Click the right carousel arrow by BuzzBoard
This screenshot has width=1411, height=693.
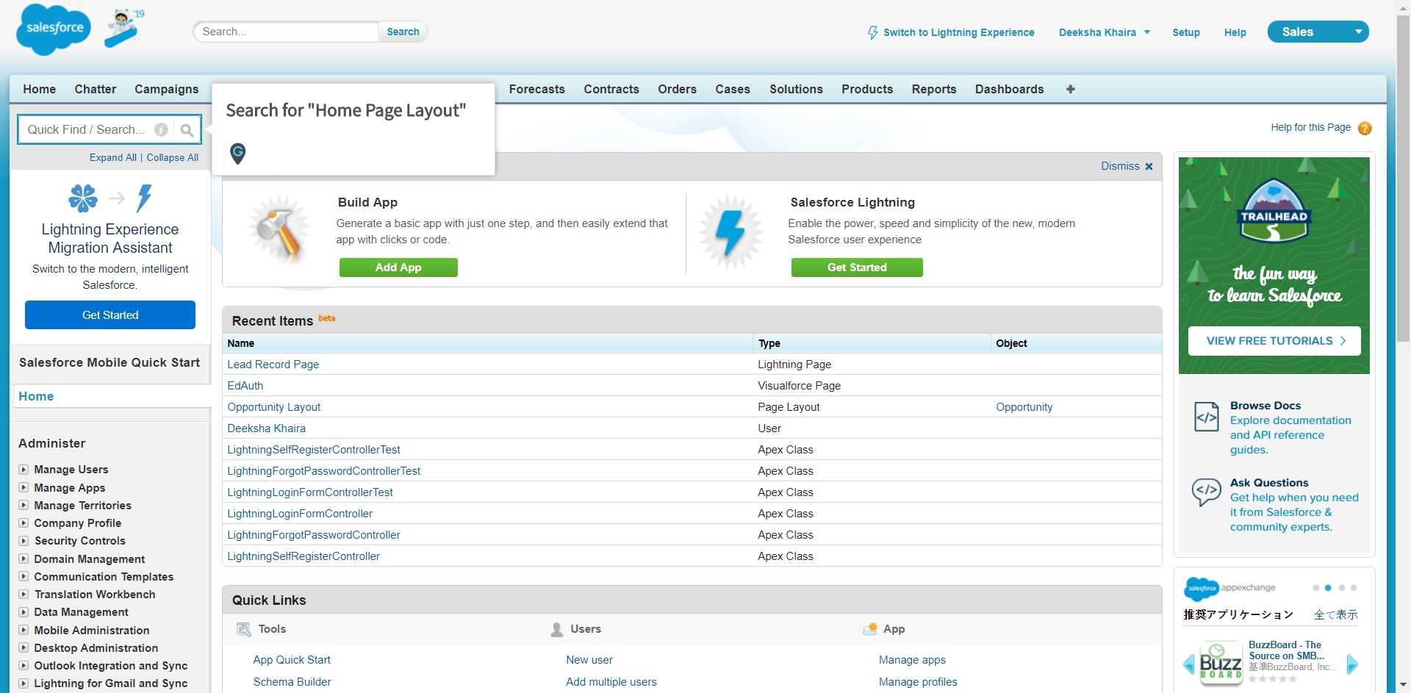pyautogui.click(x=1352, y=664)
